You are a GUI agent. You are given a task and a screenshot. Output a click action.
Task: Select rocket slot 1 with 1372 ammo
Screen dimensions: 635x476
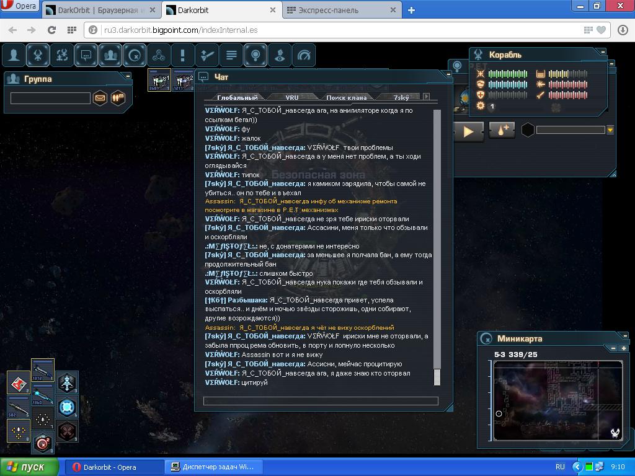43,370
